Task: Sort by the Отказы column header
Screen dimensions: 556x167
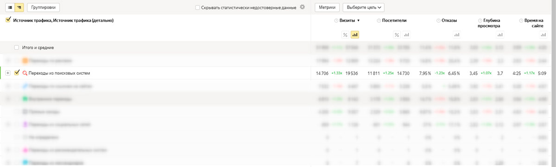Action: tap(449, 21)
